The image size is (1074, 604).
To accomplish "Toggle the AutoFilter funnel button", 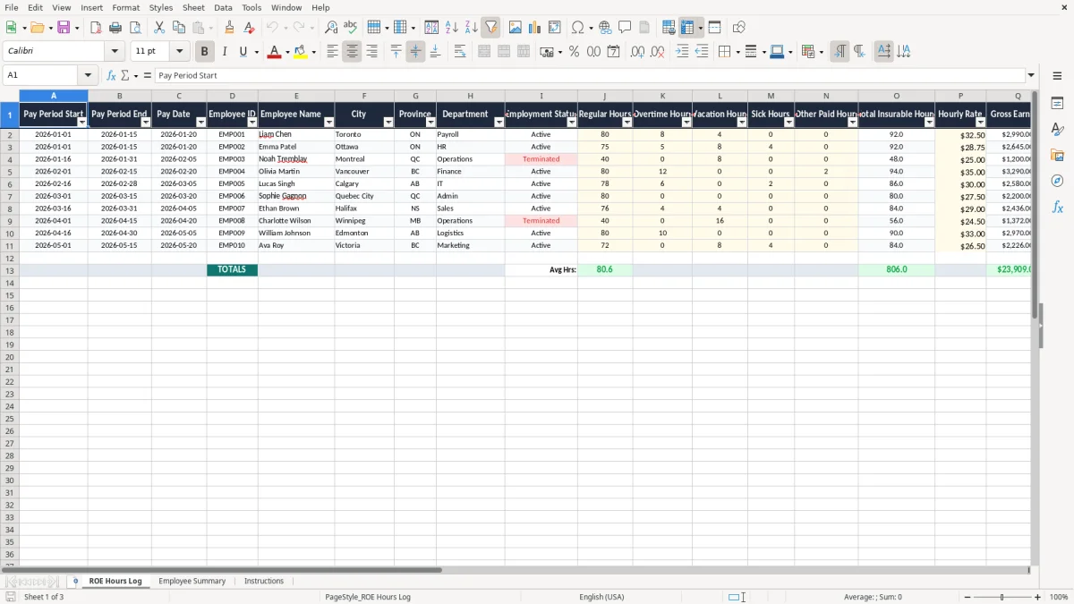I will tap(490, 28).
